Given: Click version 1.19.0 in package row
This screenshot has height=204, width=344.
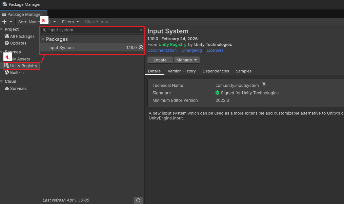Looking at the screenshot, I should pos(131,47).
